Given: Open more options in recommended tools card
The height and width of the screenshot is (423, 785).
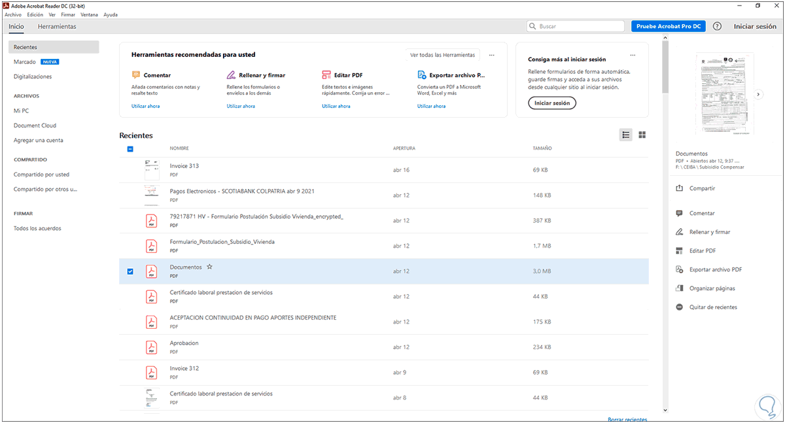Looking at the screenshot, I should tap(492, 56).
